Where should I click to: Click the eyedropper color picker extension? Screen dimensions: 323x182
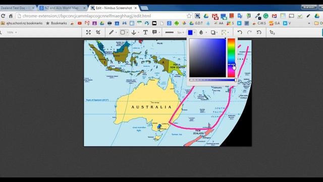pyautogui.click(x=257, y=16)
